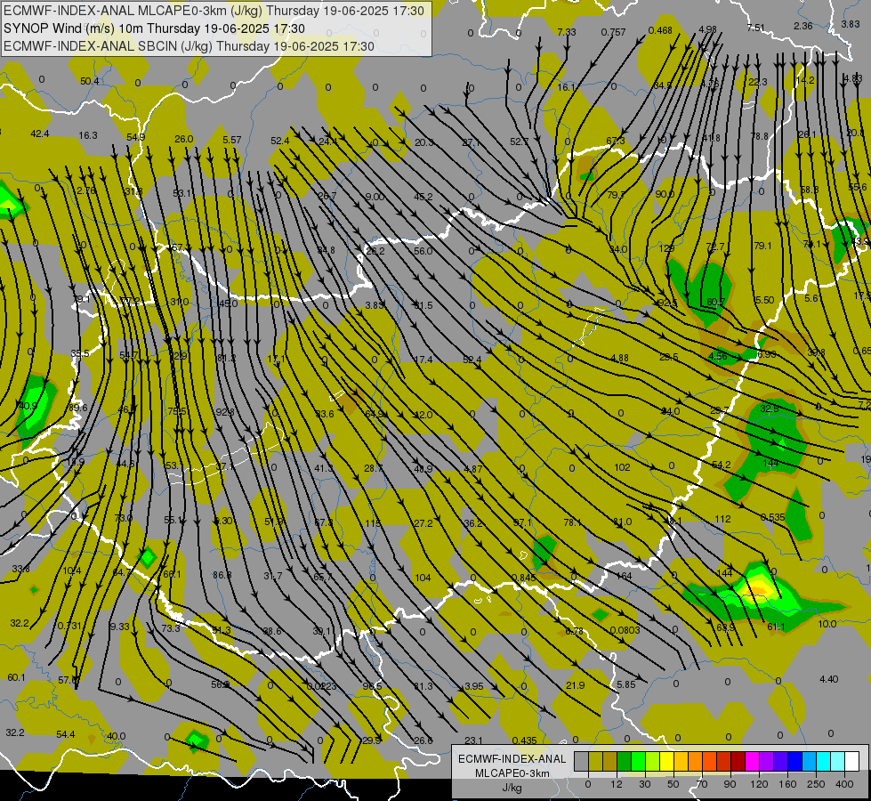Click the map value '97.1'
871x801 pixels.
pos(522,522)
